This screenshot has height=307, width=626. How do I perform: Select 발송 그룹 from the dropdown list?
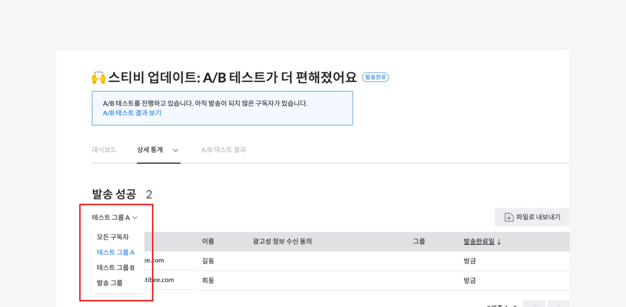click(x=109, y=283)
